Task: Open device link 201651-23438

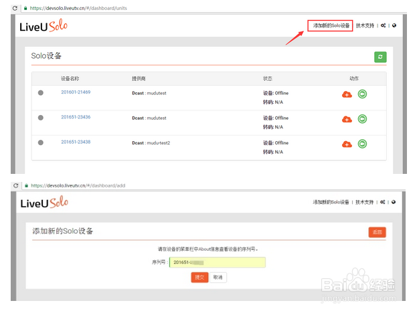Action: pos(76,142)
